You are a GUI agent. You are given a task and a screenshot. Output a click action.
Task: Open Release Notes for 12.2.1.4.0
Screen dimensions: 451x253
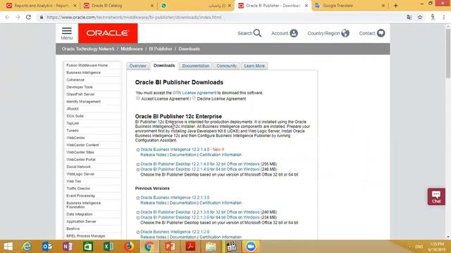154,155
